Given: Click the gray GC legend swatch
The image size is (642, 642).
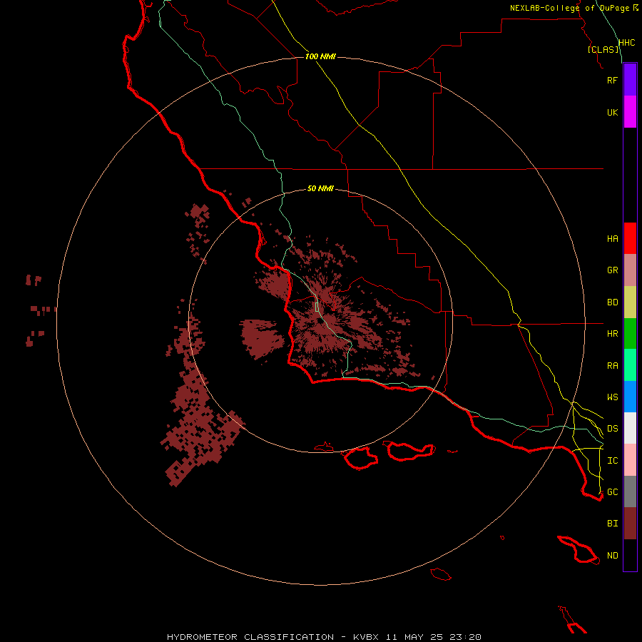Looking at the screenshot, I should point(630,491).
